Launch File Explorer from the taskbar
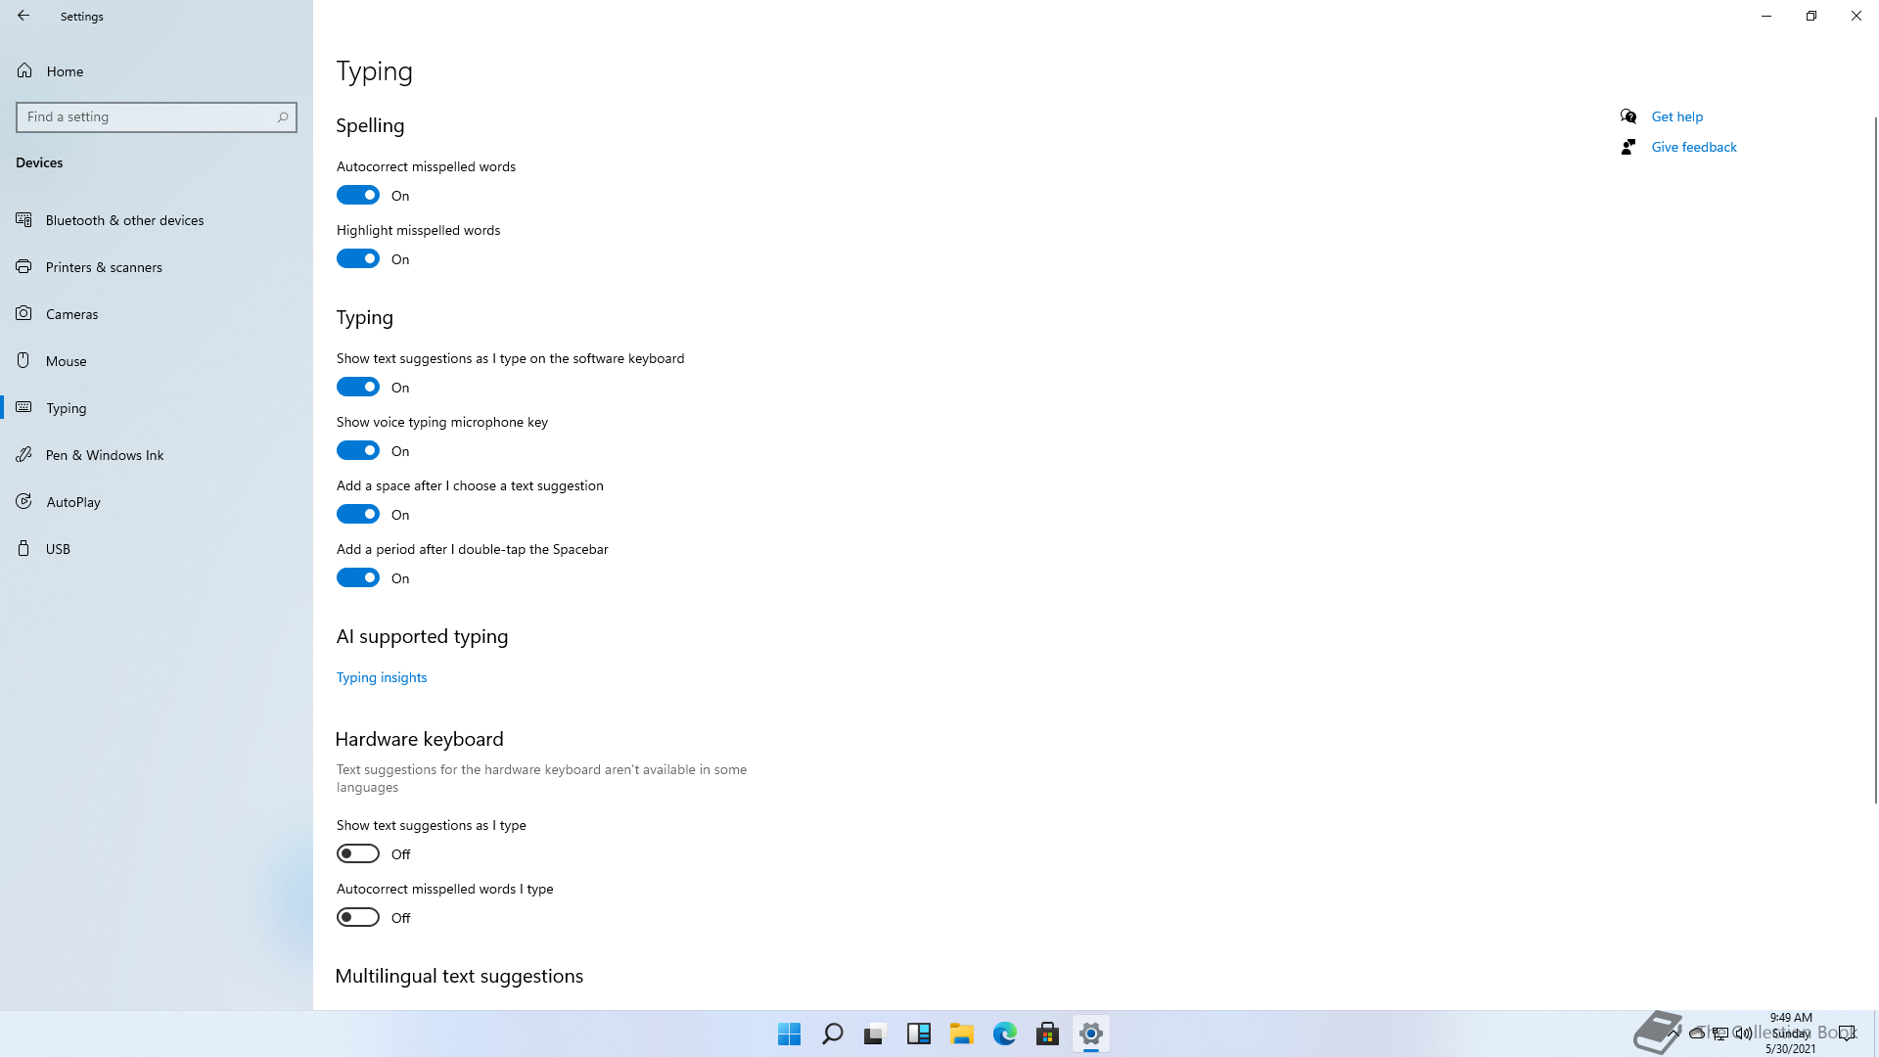Viewport: 1879px width, 1057px height. [x=962, y=1034]
